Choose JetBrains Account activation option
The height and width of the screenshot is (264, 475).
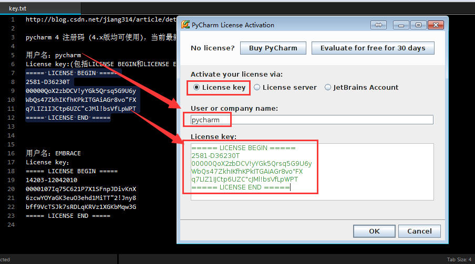(362, 88)
